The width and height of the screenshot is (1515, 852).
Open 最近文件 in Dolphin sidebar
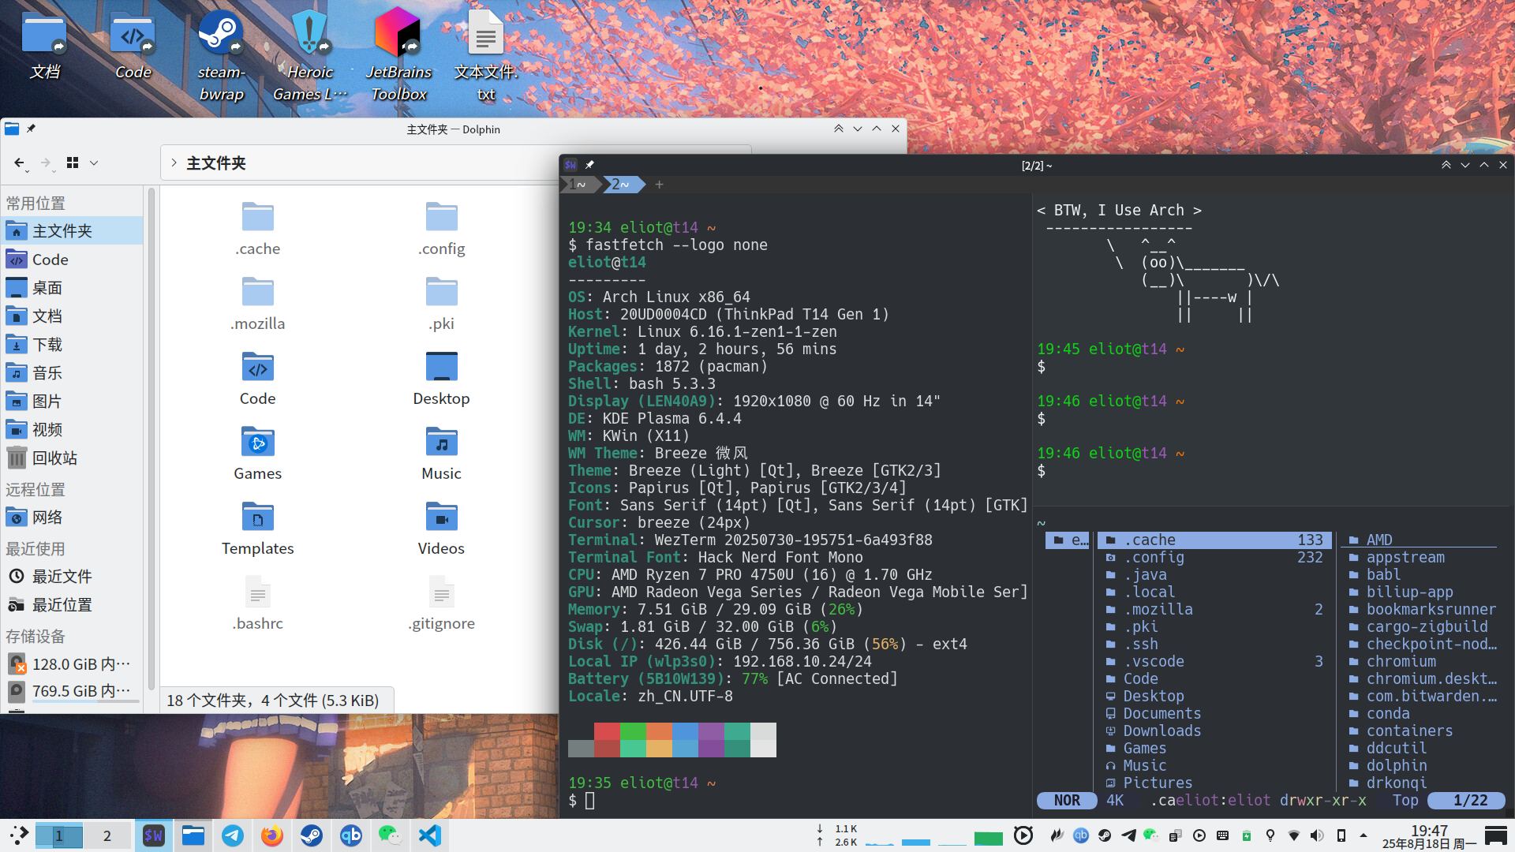[x=73, y=577]
